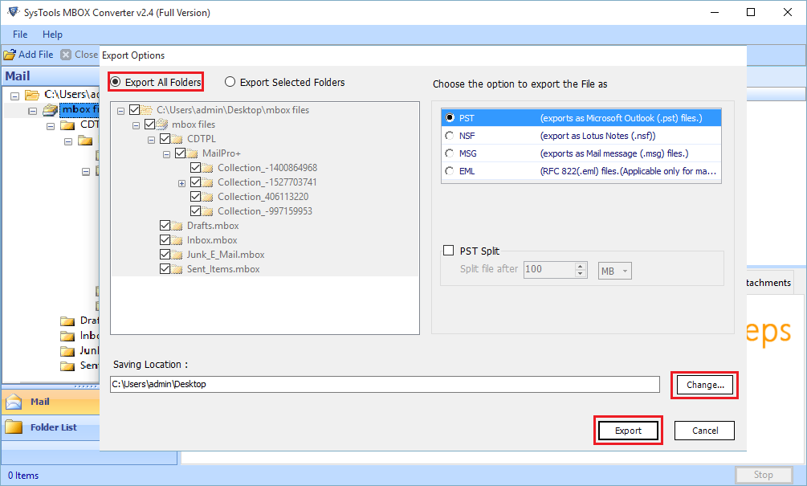Click the MailPro+ folder icon
This screenshot has height=486, width=807.
[193, 153]
